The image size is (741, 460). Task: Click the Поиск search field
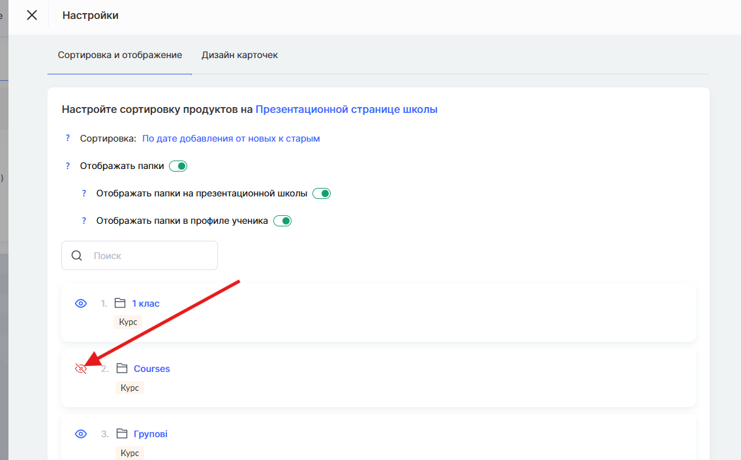coord(150,256)
